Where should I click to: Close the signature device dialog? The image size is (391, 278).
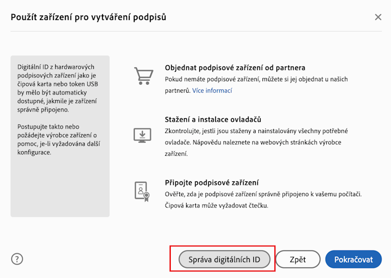pyautogui.click(x=378, y=17)
